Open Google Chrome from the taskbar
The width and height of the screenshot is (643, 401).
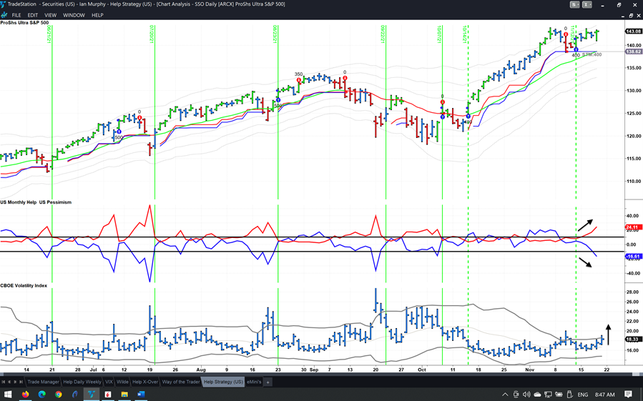(59, 395)
